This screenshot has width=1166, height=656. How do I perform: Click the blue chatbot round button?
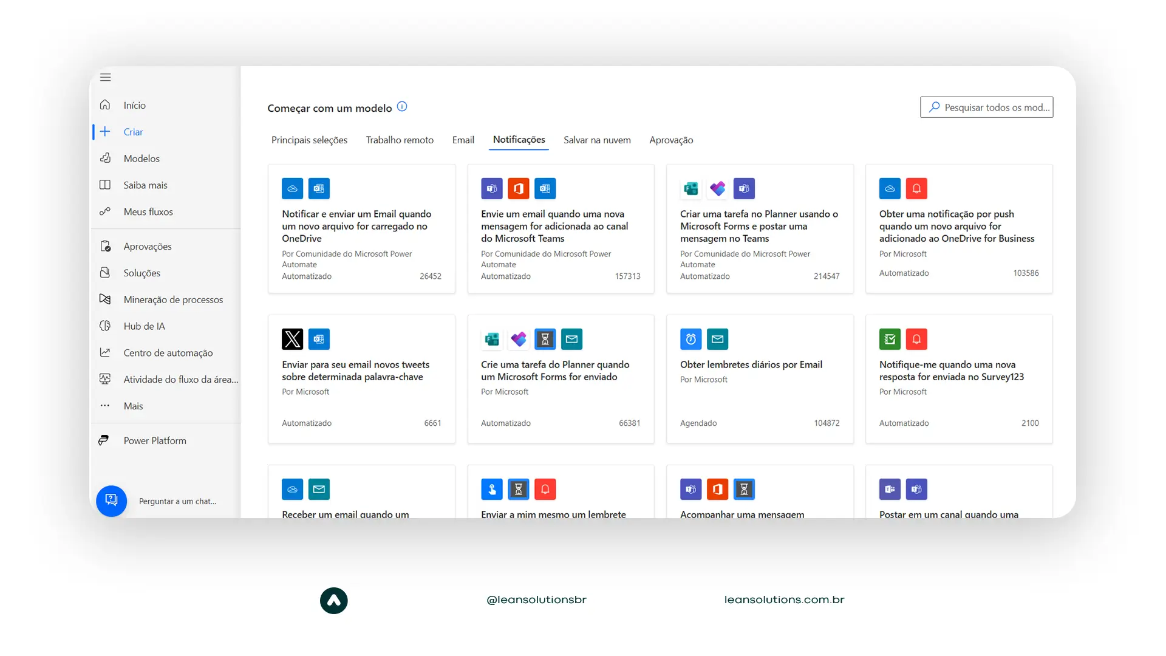(x=112, y=501)
